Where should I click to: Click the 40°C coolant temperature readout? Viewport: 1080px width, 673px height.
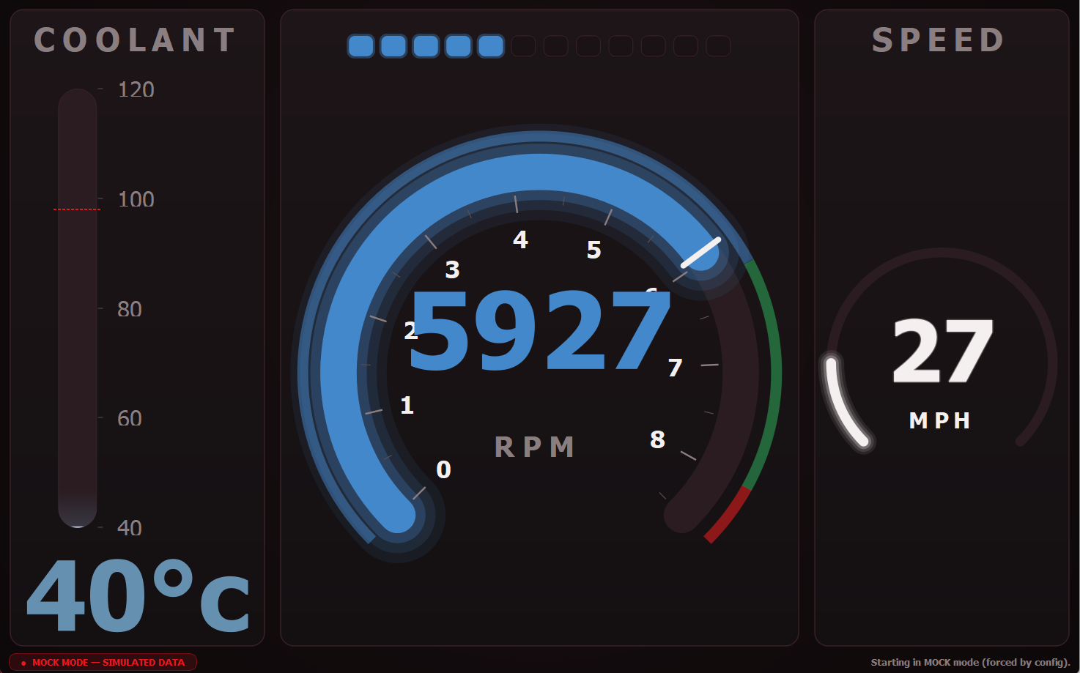click(x=138, y=595)
